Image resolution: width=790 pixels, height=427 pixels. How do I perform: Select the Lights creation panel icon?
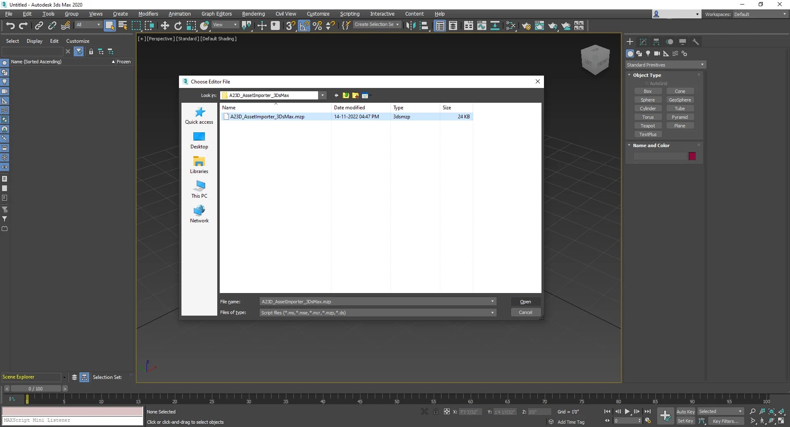coord(648,54)
